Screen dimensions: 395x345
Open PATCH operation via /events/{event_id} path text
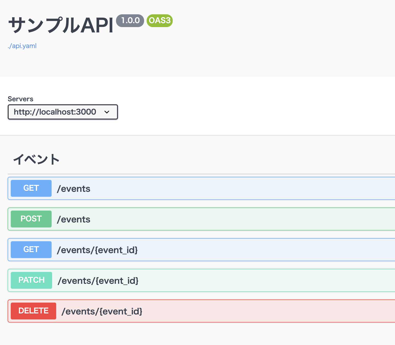[x=98, y=281]
